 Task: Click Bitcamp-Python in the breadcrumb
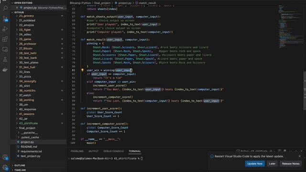[x=80, y=3]
